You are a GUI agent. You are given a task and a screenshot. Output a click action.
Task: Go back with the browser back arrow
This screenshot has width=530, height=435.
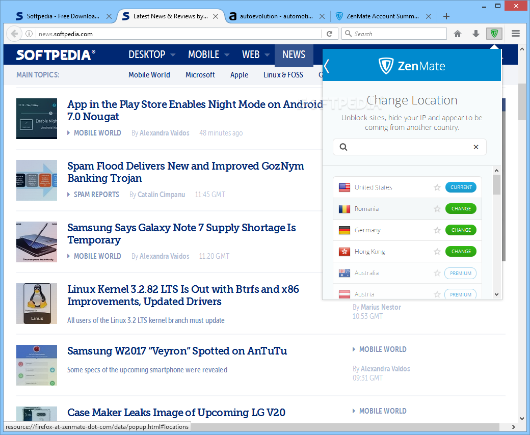[14, 34]
